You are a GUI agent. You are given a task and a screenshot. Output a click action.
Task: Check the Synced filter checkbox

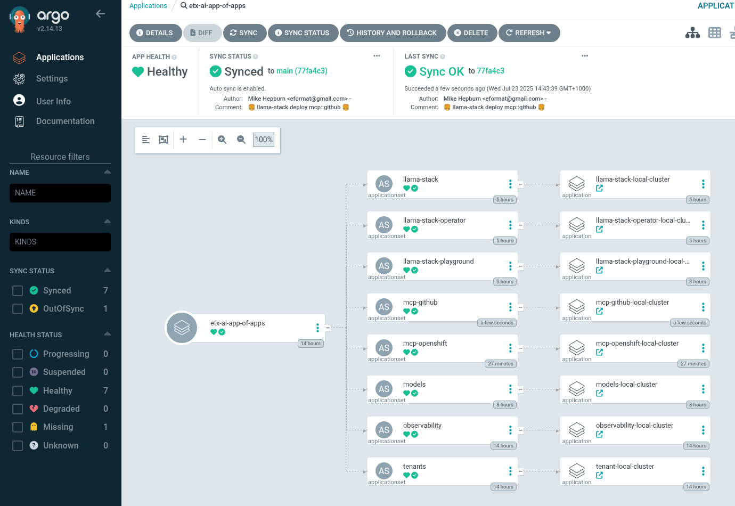tap(18, 290)
